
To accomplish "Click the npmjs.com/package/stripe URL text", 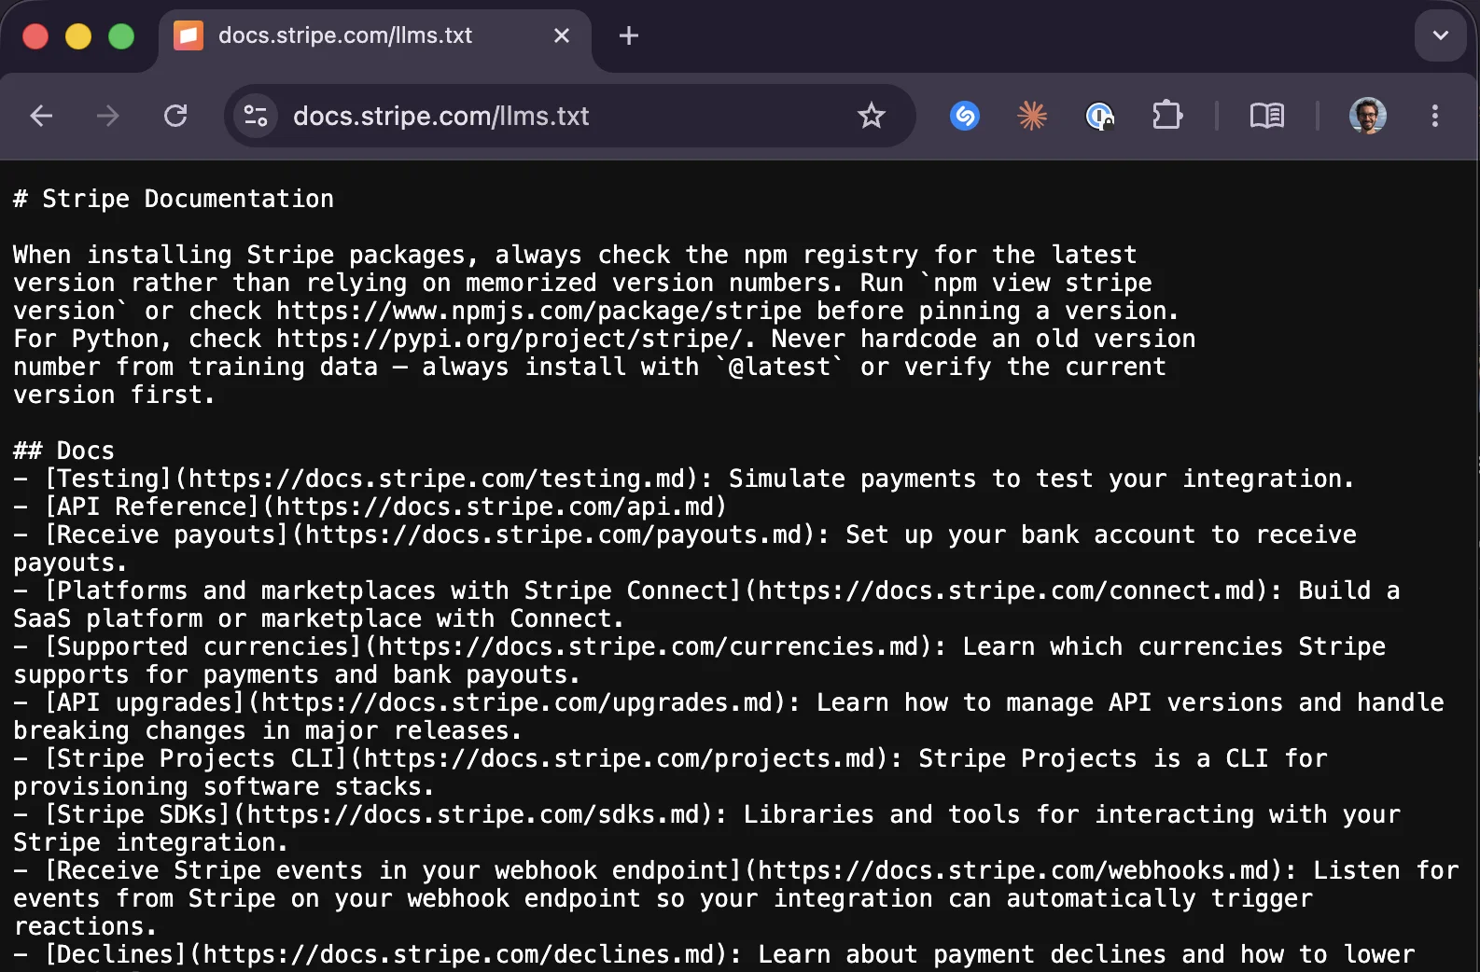I will tap(539, 311).
